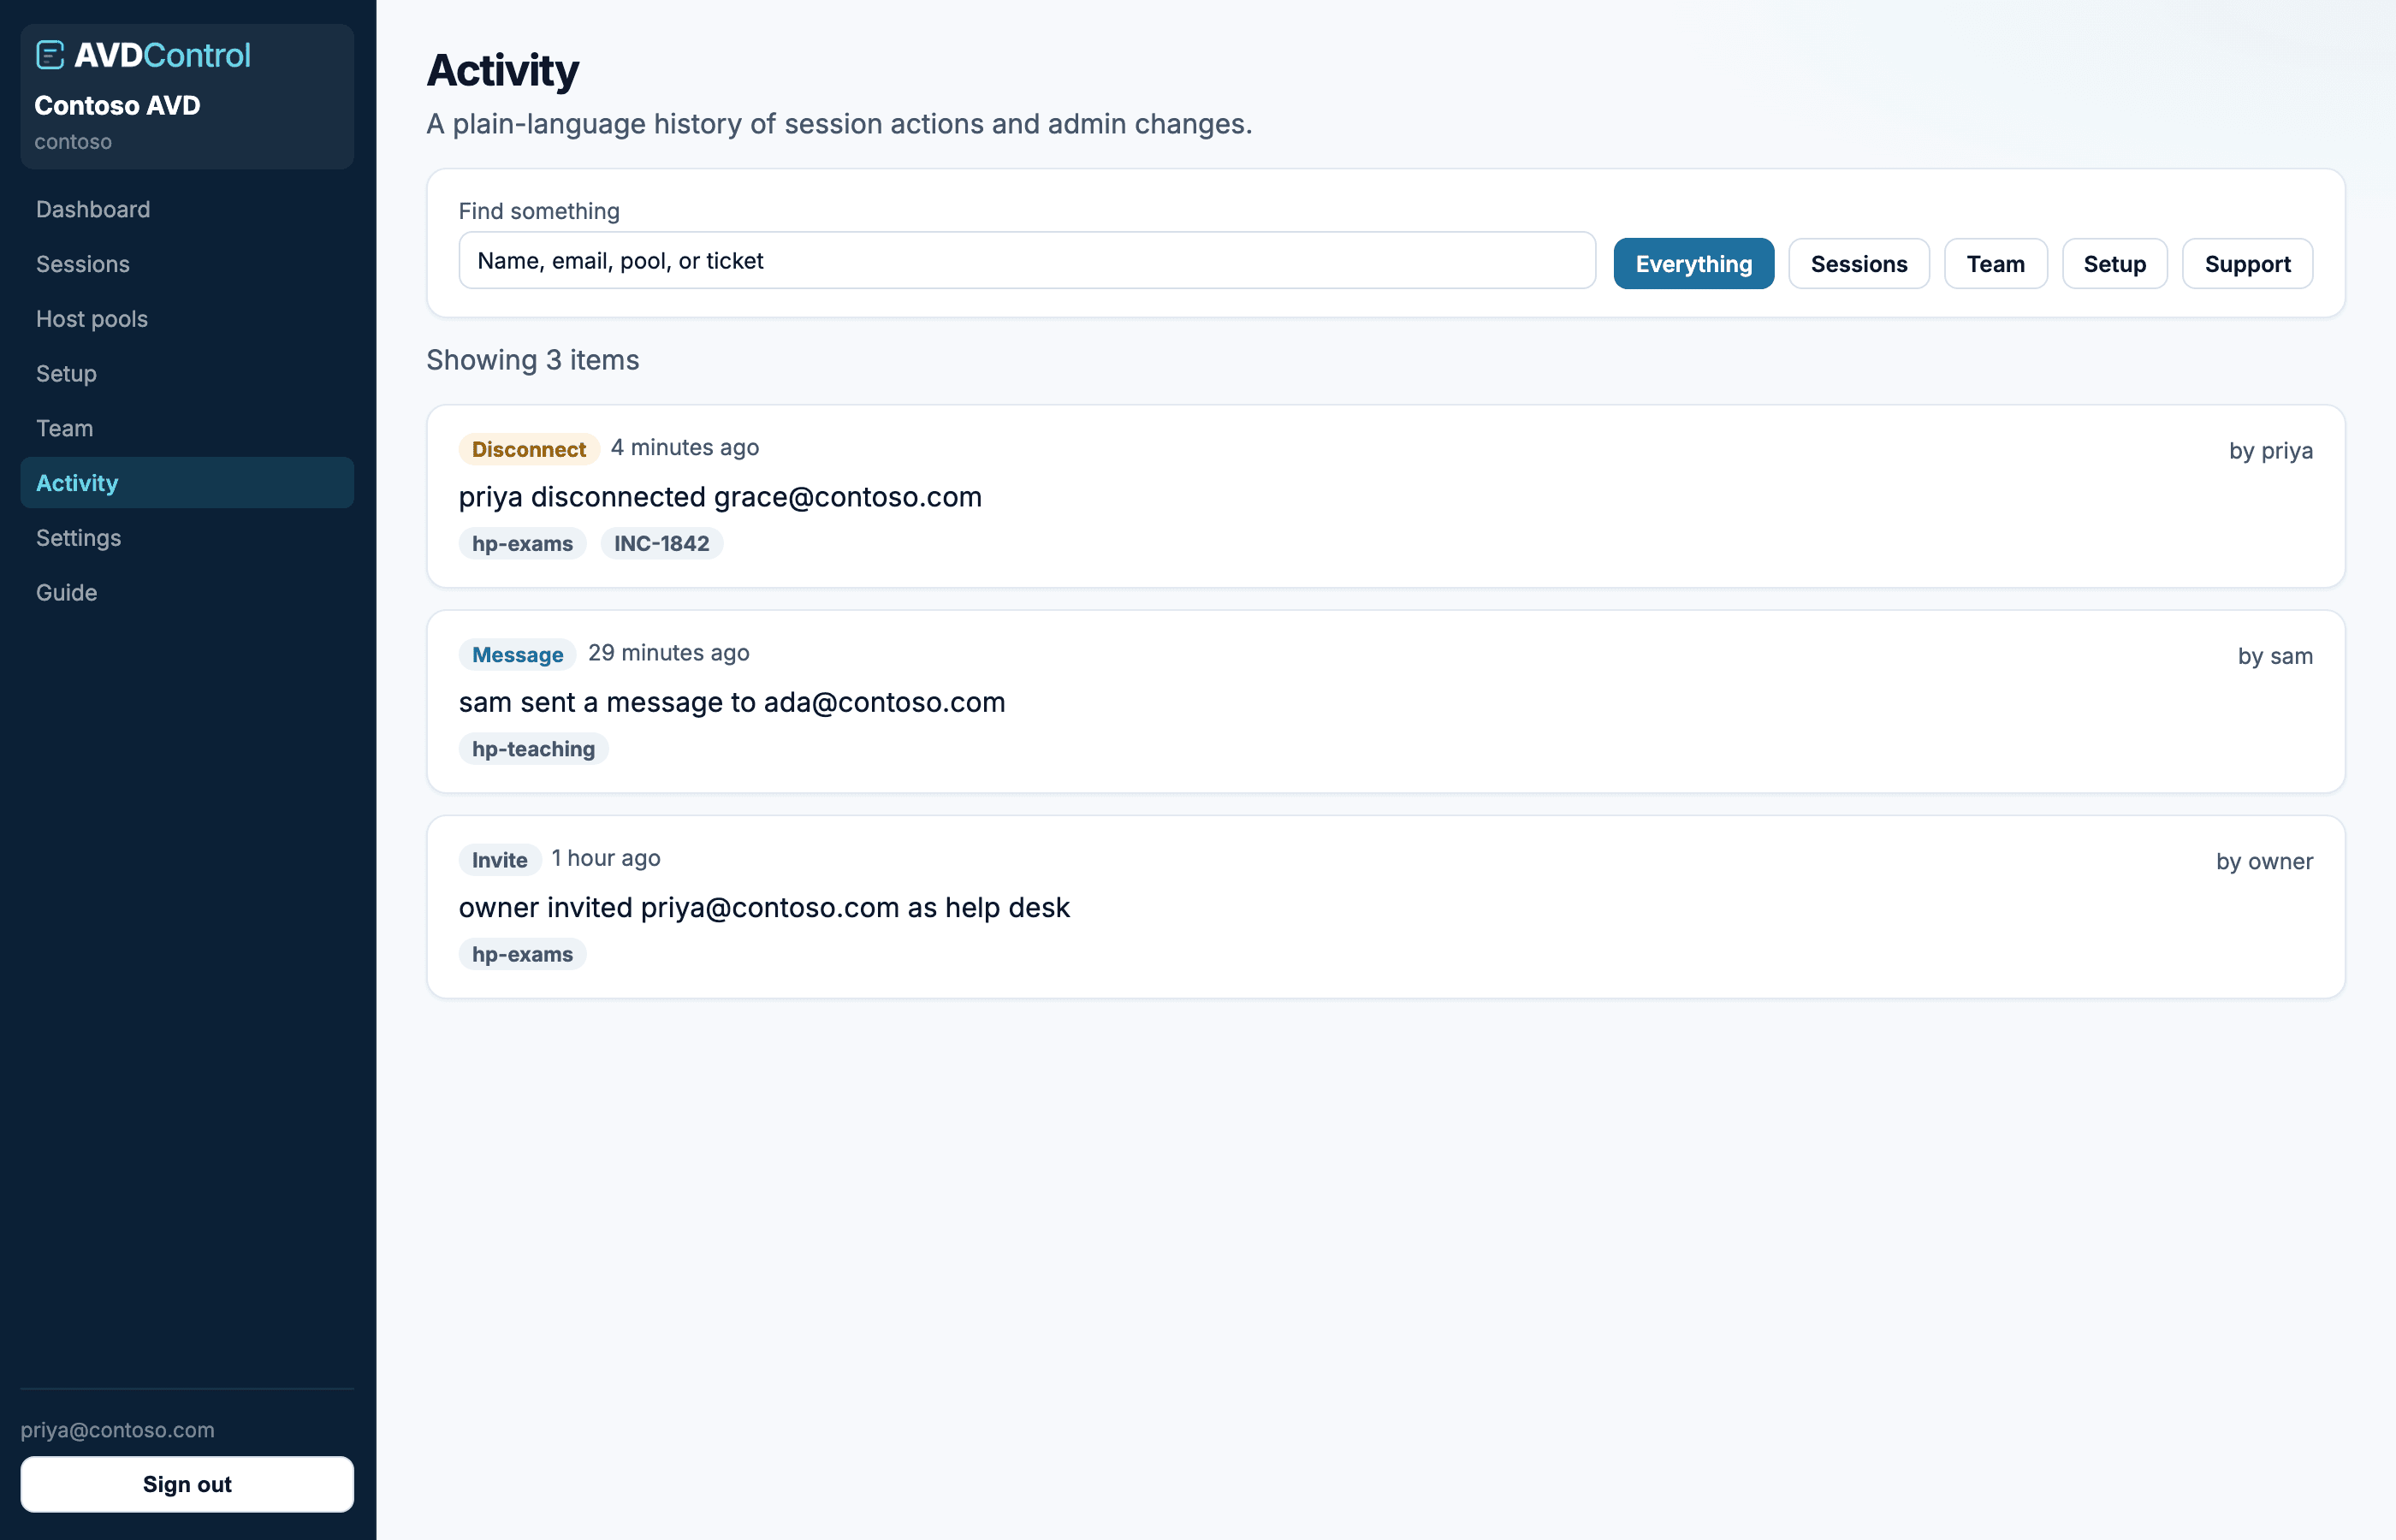
Task: Open the Guide page
Action: (187, 592)
